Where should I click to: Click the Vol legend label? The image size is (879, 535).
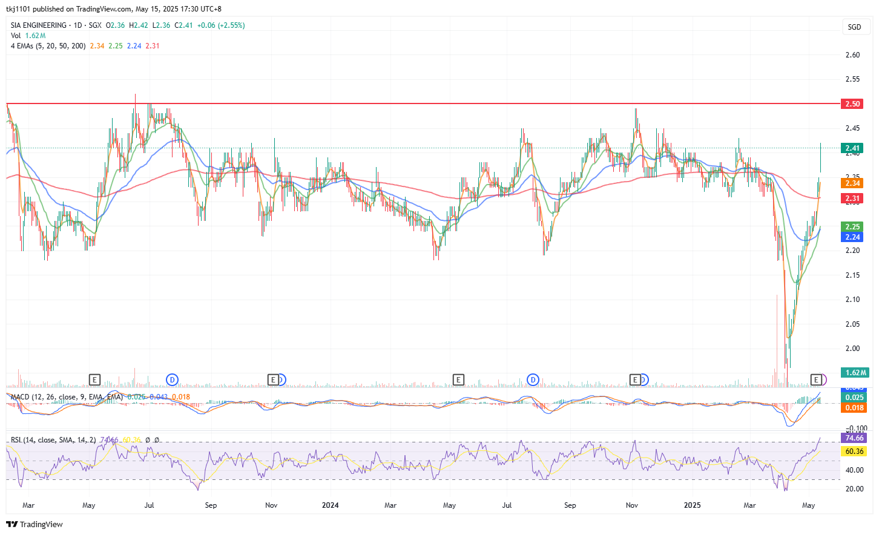tap(16, 36)
